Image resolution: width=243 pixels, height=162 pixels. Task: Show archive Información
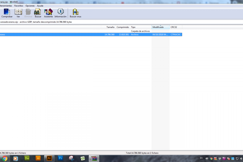(x=60, y=13)
